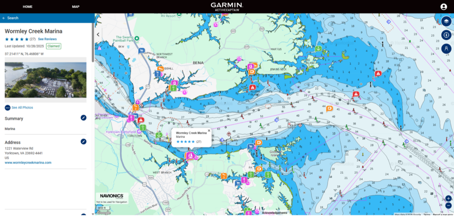Select blue cart marker west of Goodwin Island
The image size is (454, 216).
[x=250, y=147]
